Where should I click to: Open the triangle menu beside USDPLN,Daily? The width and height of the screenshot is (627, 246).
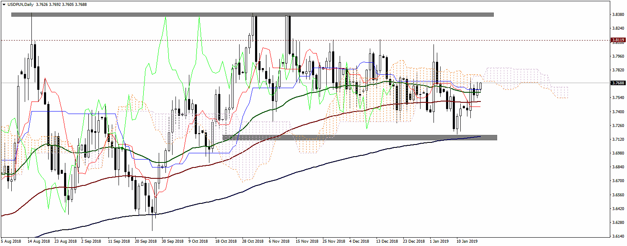(x=4, y=5)
